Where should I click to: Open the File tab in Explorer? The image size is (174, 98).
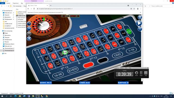2,3
